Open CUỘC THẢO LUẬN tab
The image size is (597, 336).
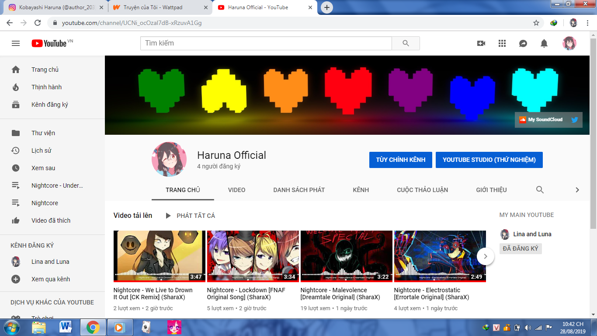(x=422, y=190)
